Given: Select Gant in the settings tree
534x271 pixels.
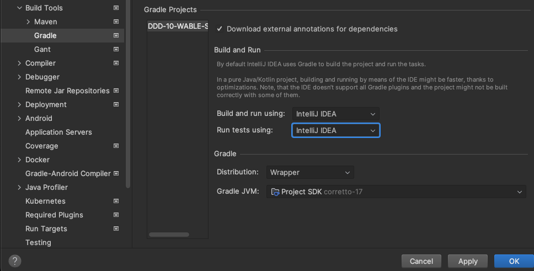Looking at the screenshot, I should 42,49.
